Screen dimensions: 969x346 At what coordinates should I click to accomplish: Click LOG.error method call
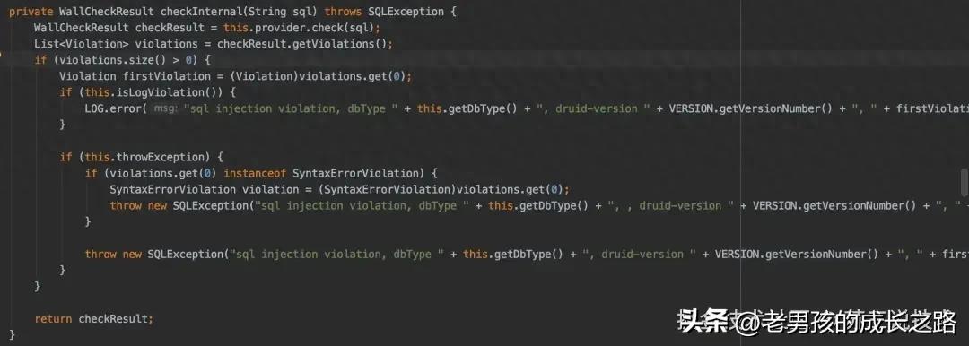coord(114,108)
